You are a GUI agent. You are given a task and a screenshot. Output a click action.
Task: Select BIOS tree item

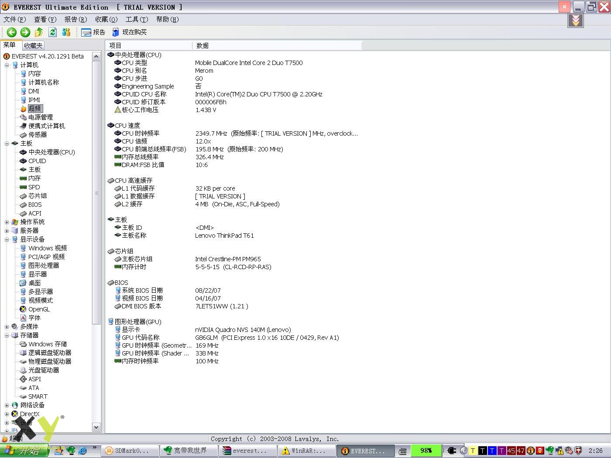click(35, 205)
